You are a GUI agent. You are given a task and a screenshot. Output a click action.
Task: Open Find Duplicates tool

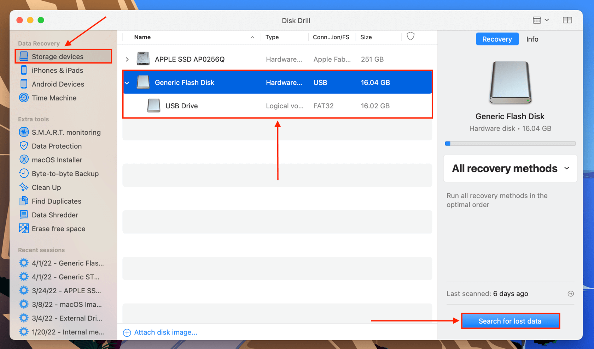50,201
